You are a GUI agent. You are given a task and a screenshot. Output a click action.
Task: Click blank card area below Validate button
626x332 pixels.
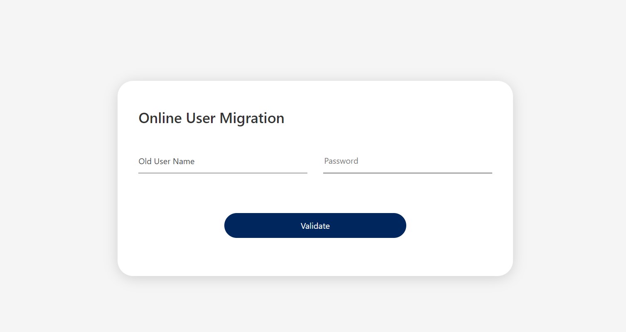tap(315, 257)
